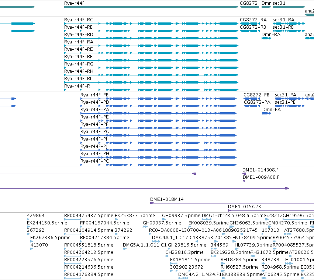314x280 pixels.
Task: Select protein Rya-r44F-PB
Action: pyautogui.click(x=94, y=95)
